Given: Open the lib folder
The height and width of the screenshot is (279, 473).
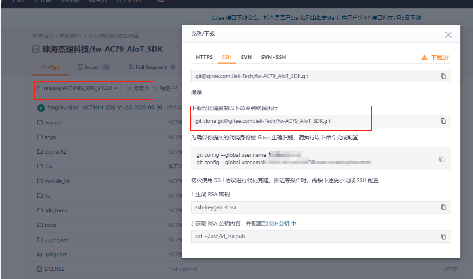Looking at the screenshot, I should click(x=47, y=196).
